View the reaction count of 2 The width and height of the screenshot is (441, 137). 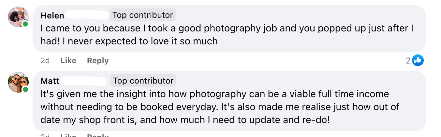(408, 61)
